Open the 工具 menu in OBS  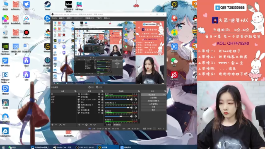[99, 18]
